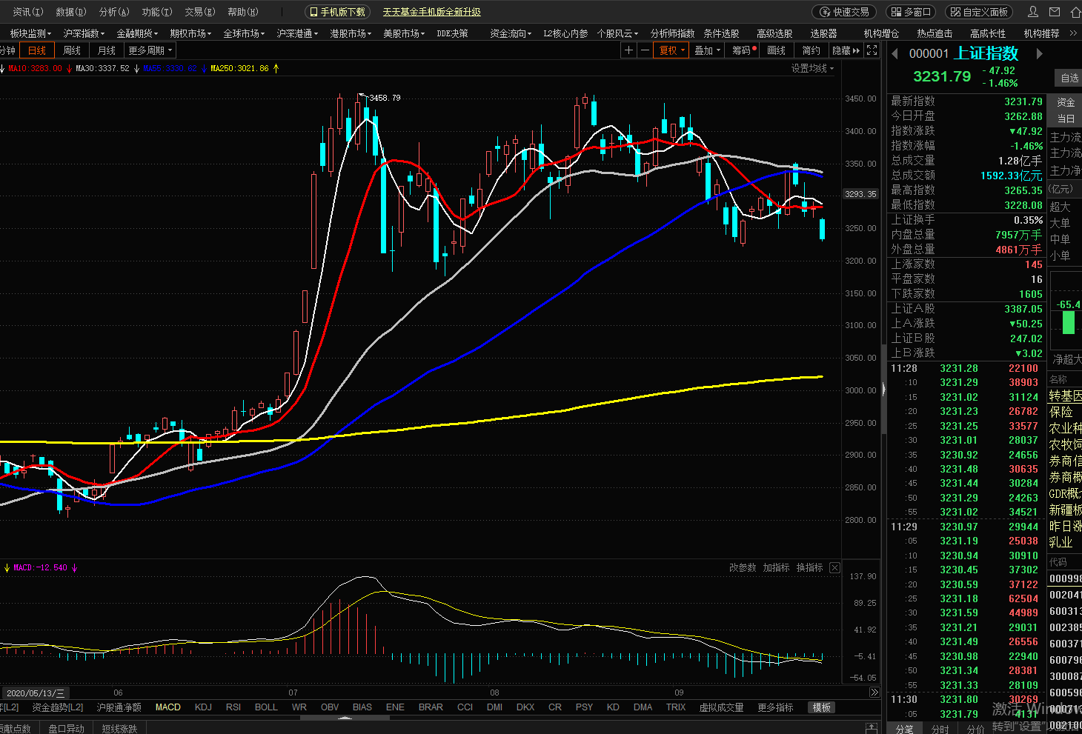Click 手机版下载 phone download button

click(337, 12)
